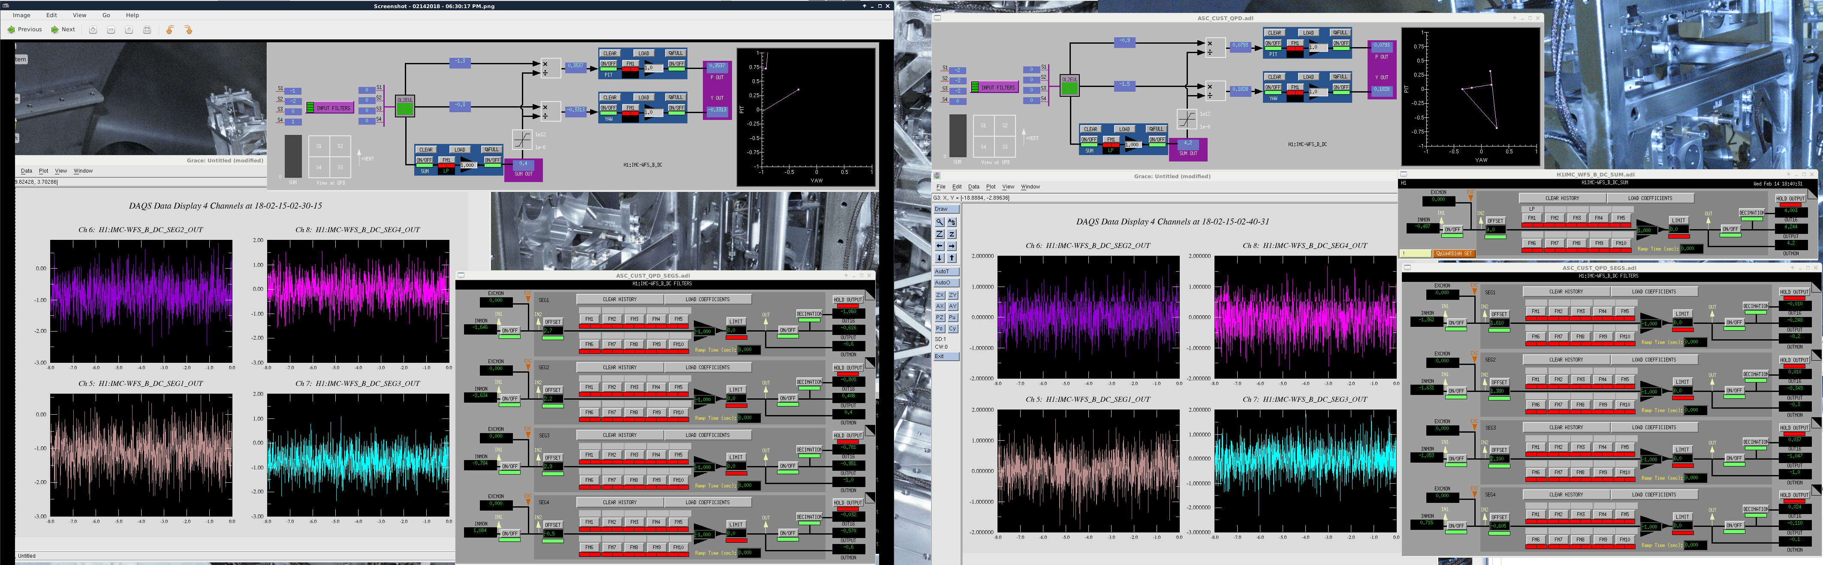Open the yellow '!' related display menu
This screenshot has width=1823, height=565.
point(1415,253)
